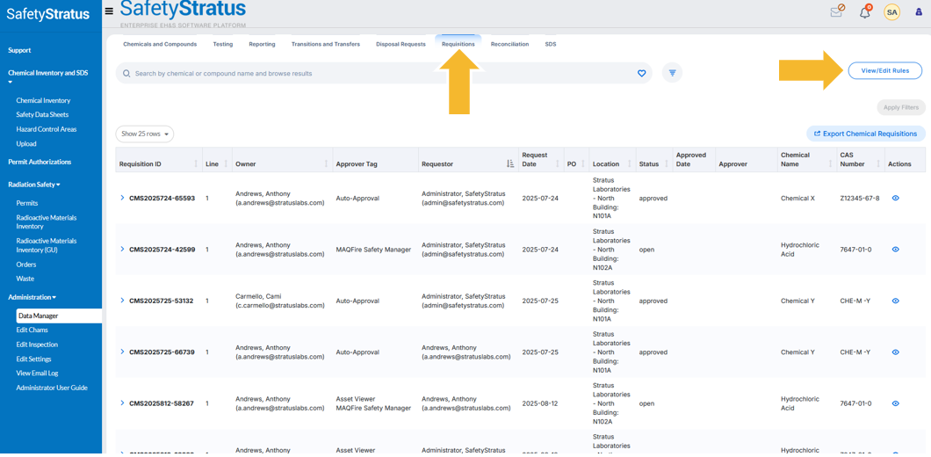View requisition CMS2025812-58267 via eye icon
The image size is (931, 457).
tap(895, 403)
